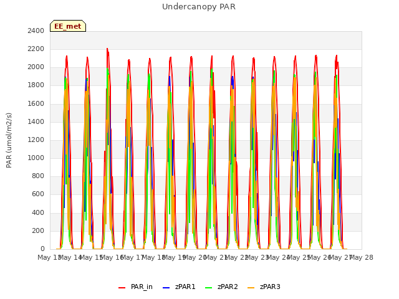
Task: Click the 1000 y-axis tick label
Action: coord(36,158)
